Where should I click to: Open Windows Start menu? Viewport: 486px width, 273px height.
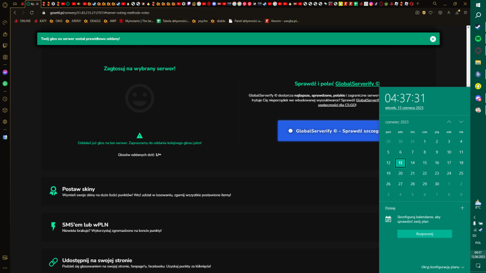pos(478,5)
